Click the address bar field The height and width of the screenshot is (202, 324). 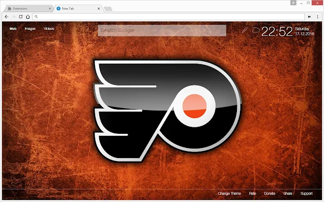pyautogui.click(x=169, y=17)
